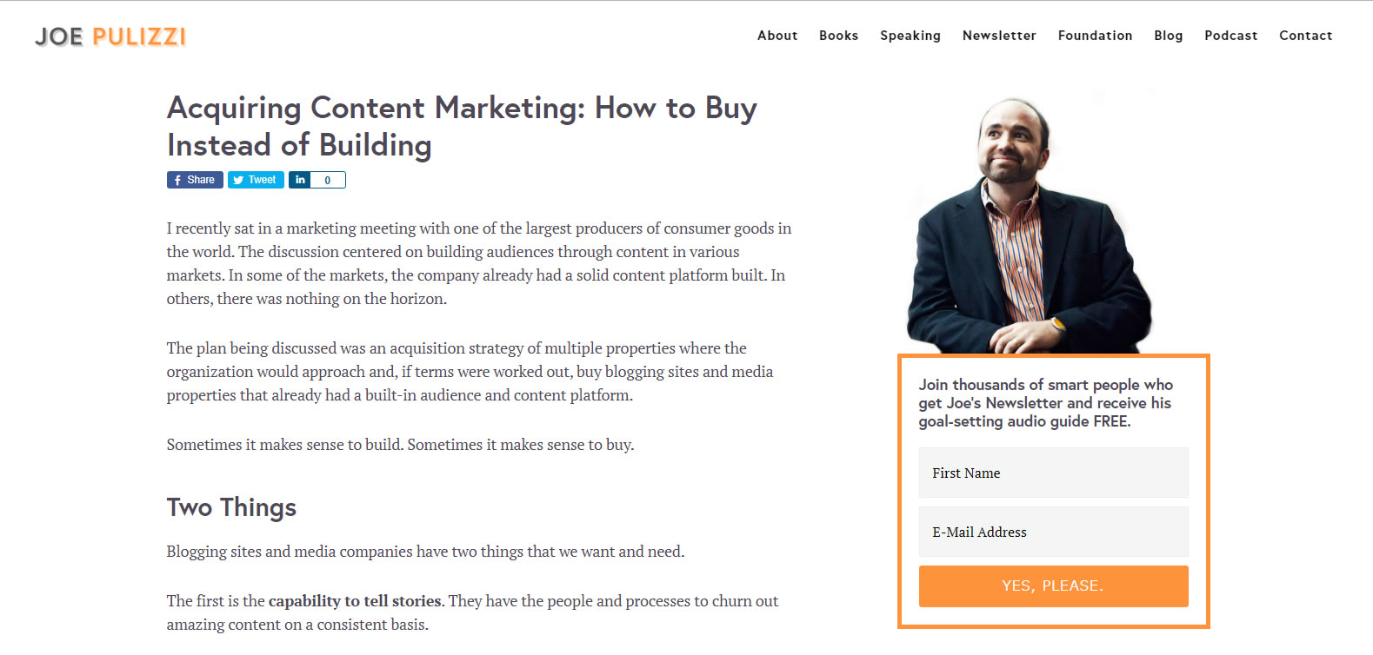Go to the Podcast page
This screenshot has width=1373, height=655.
[x=1230, y=36]
